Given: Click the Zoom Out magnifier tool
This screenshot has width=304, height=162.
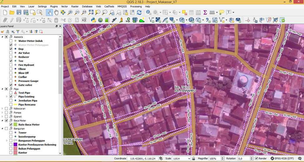Looking at the screenshot, I should pos(77,12).
